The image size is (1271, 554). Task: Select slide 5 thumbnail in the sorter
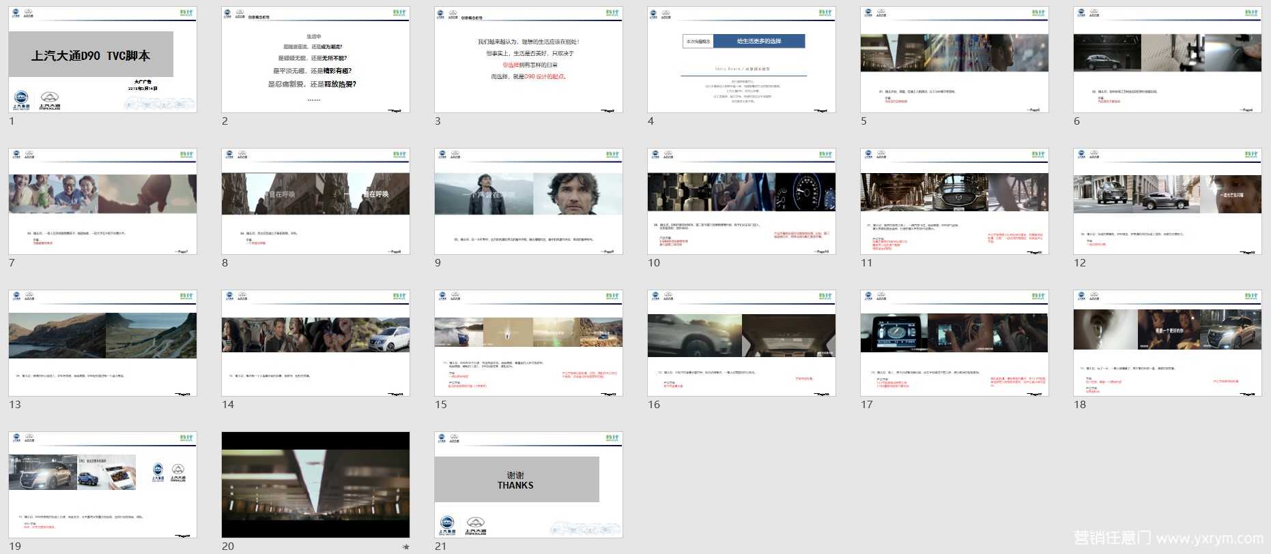pyautogui.click(x=955, y=60)
